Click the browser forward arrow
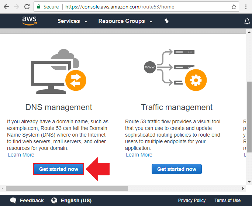Image resolution: width=252 pixels, height=206 pixels. 17,7
